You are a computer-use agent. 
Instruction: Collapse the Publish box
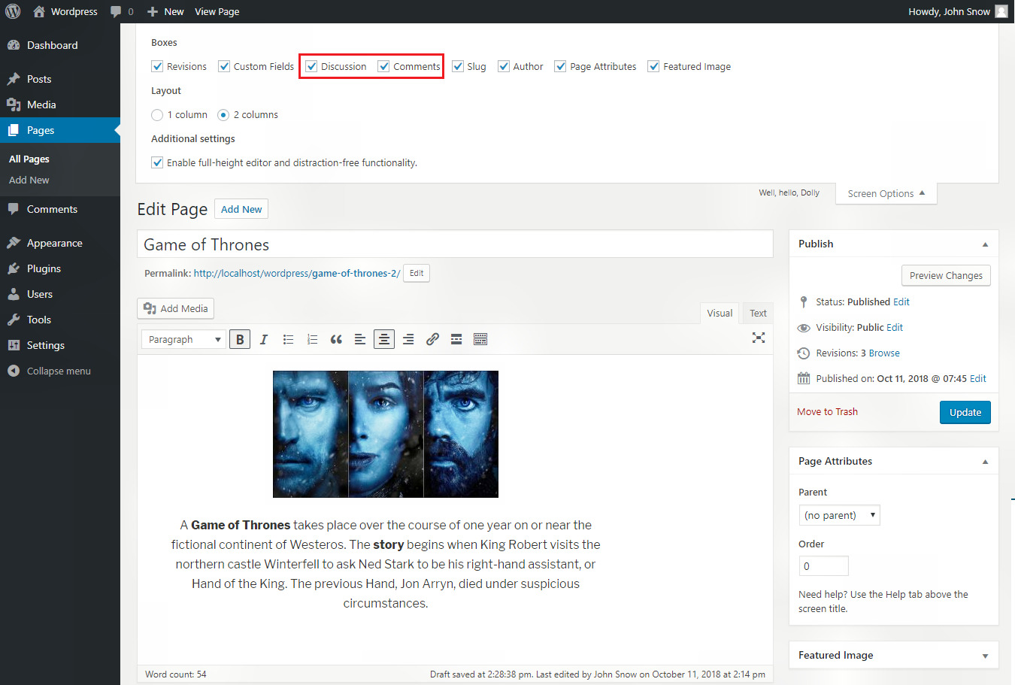click(985, 244)
